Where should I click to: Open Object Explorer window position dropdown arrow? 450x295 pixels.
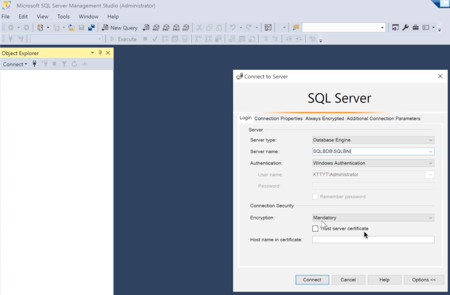coord(92,53)
